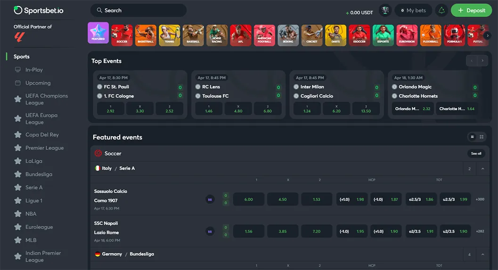The height and width of the screenshot is (270, 498).
Task: Click the Sportsbet.io logo
Action: [39, 10]
